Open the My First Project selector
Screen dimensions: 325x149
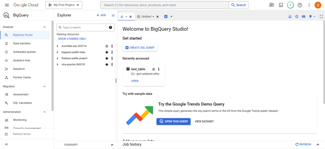(64, 5)
